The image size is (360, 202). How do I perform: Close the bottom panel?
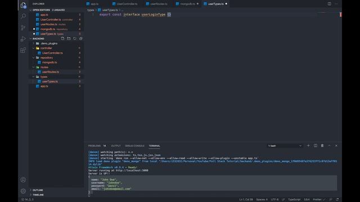336,146
